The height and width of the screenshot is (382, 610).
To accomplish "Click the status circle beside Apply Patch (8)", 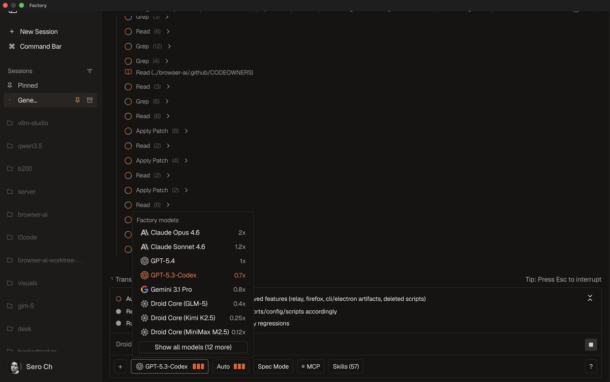I will 128,131.
